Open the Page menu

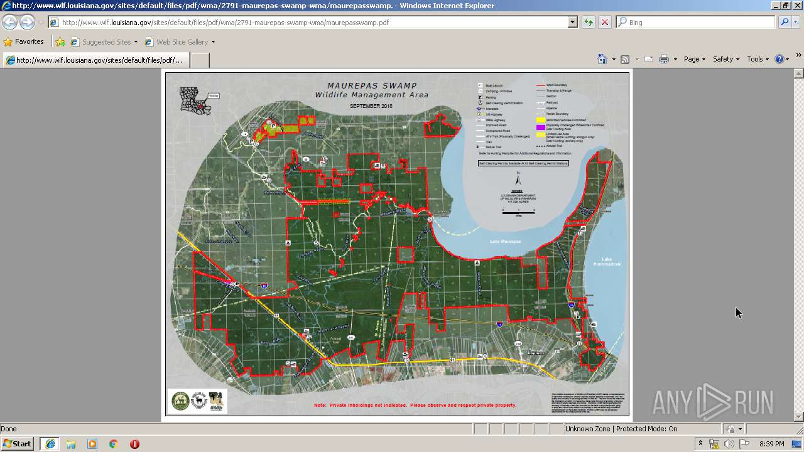[695, 59]
